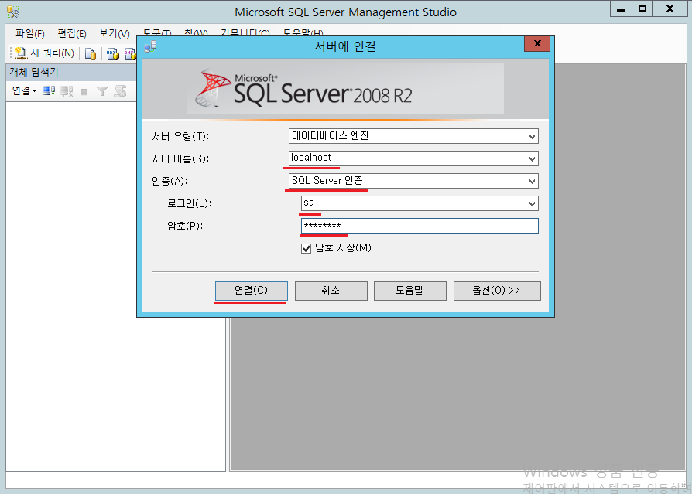The width and height of the screenshot is (692, 494).
Task: Click the 옵션(O) >> options button
Action: pos(496,291)
